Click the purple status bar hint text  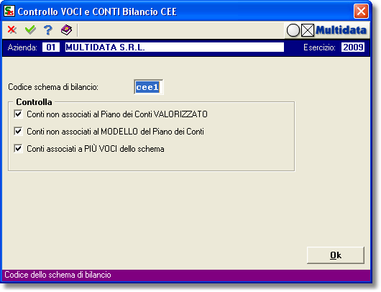click(x=58, y=275)
